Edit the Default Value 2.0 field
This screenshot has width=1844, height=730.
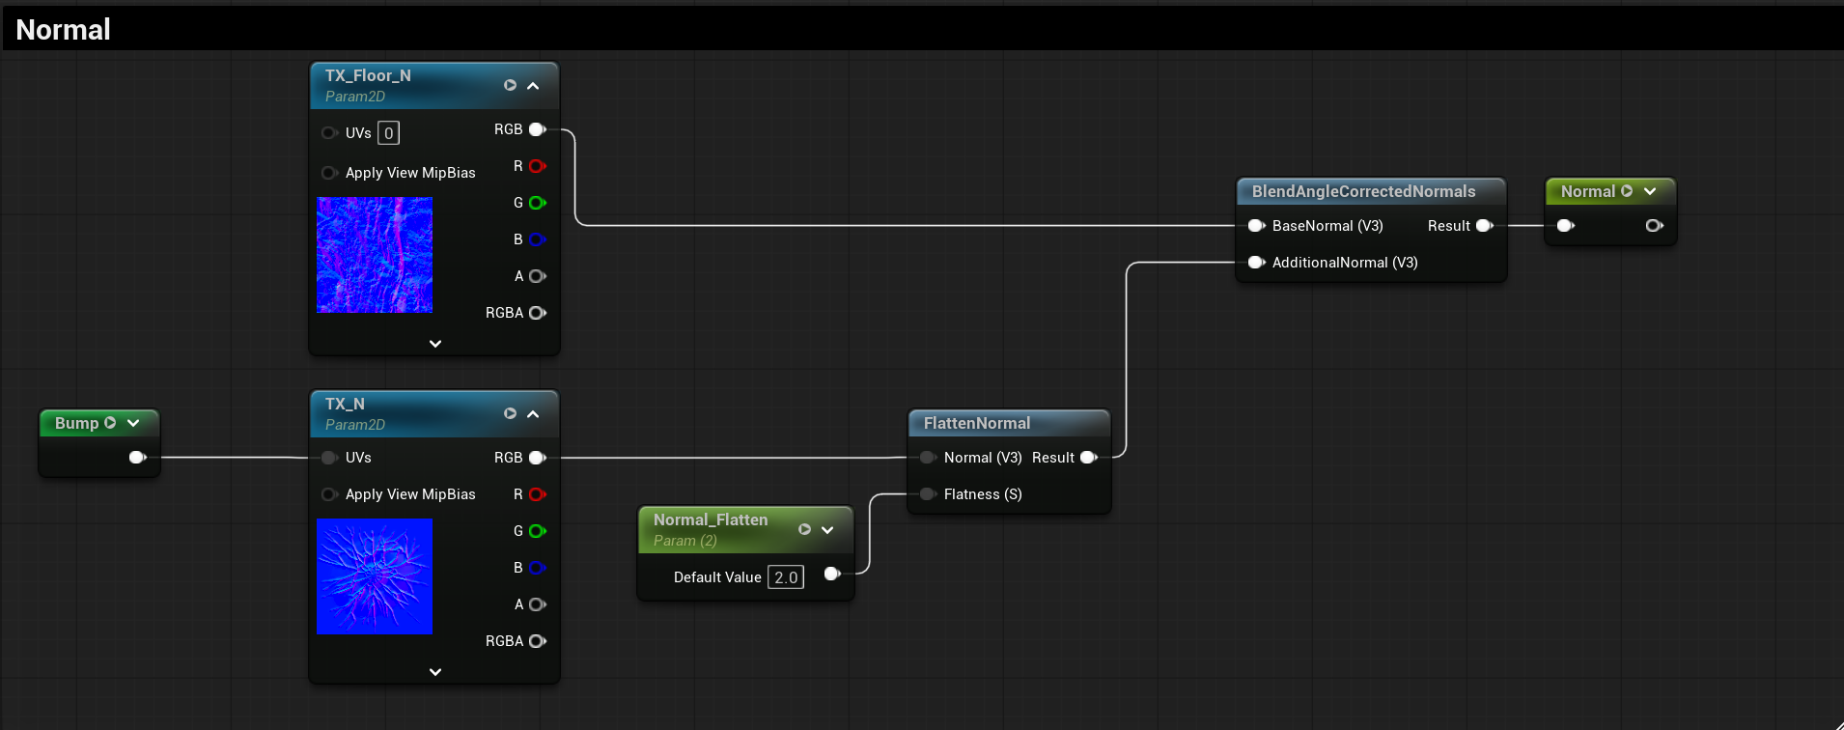pyautogui.click(x=786, y=577)
